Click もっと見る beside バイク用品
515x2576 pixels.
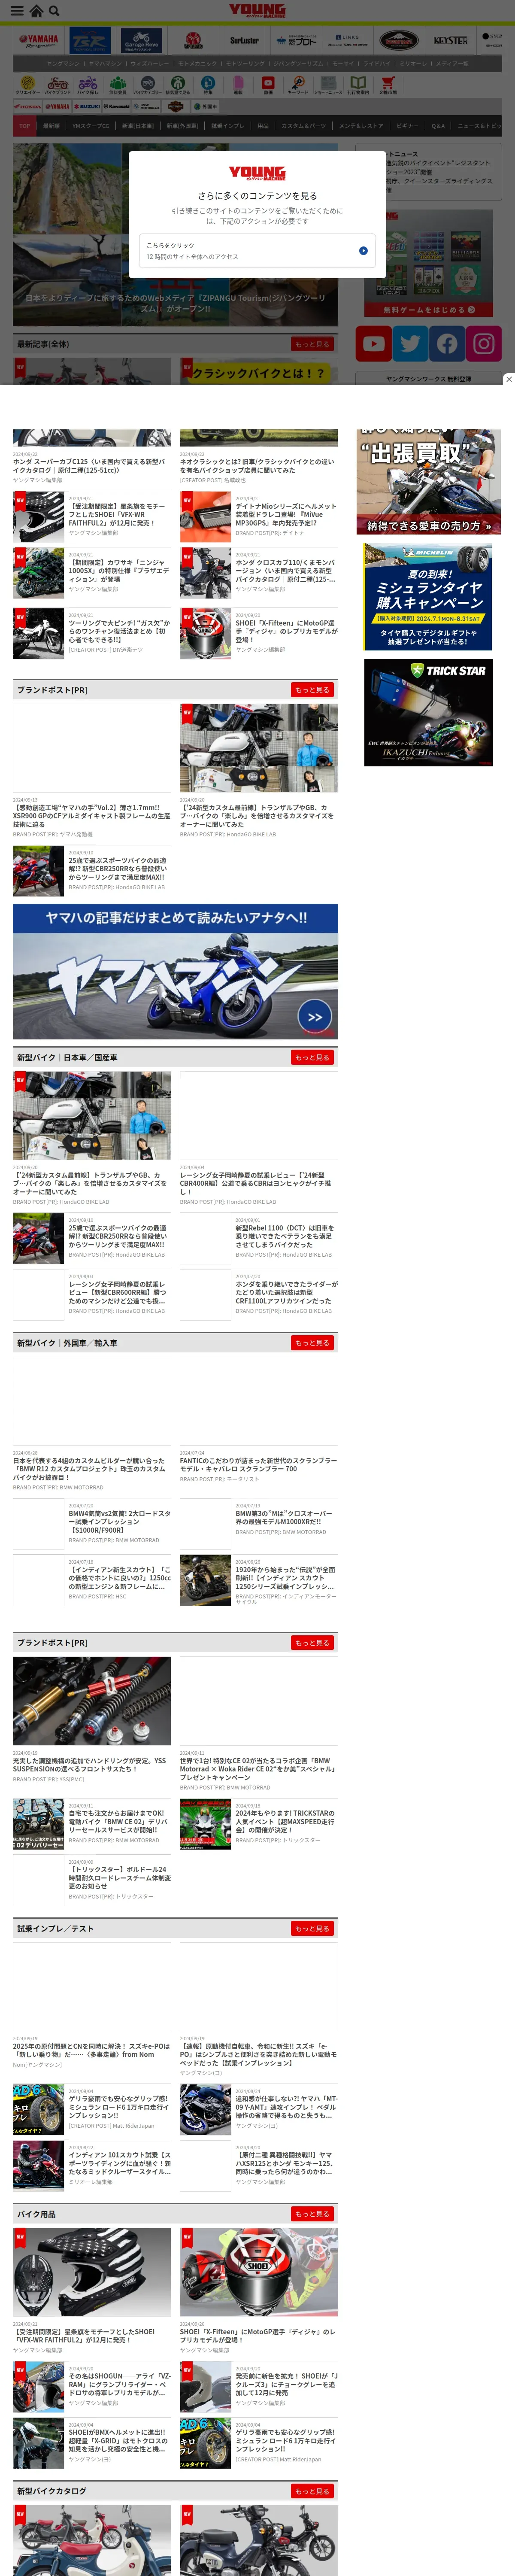pos(312,2214)
